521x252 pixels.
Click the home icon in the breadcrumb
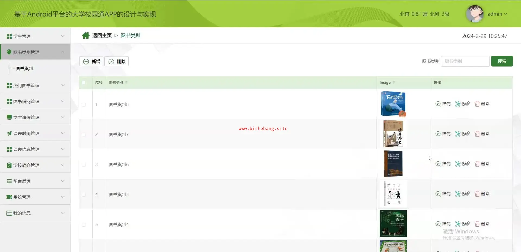click(86, 35)
